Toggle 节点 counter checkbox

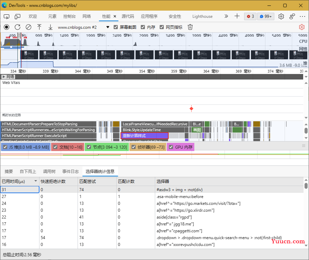point(89,147)
